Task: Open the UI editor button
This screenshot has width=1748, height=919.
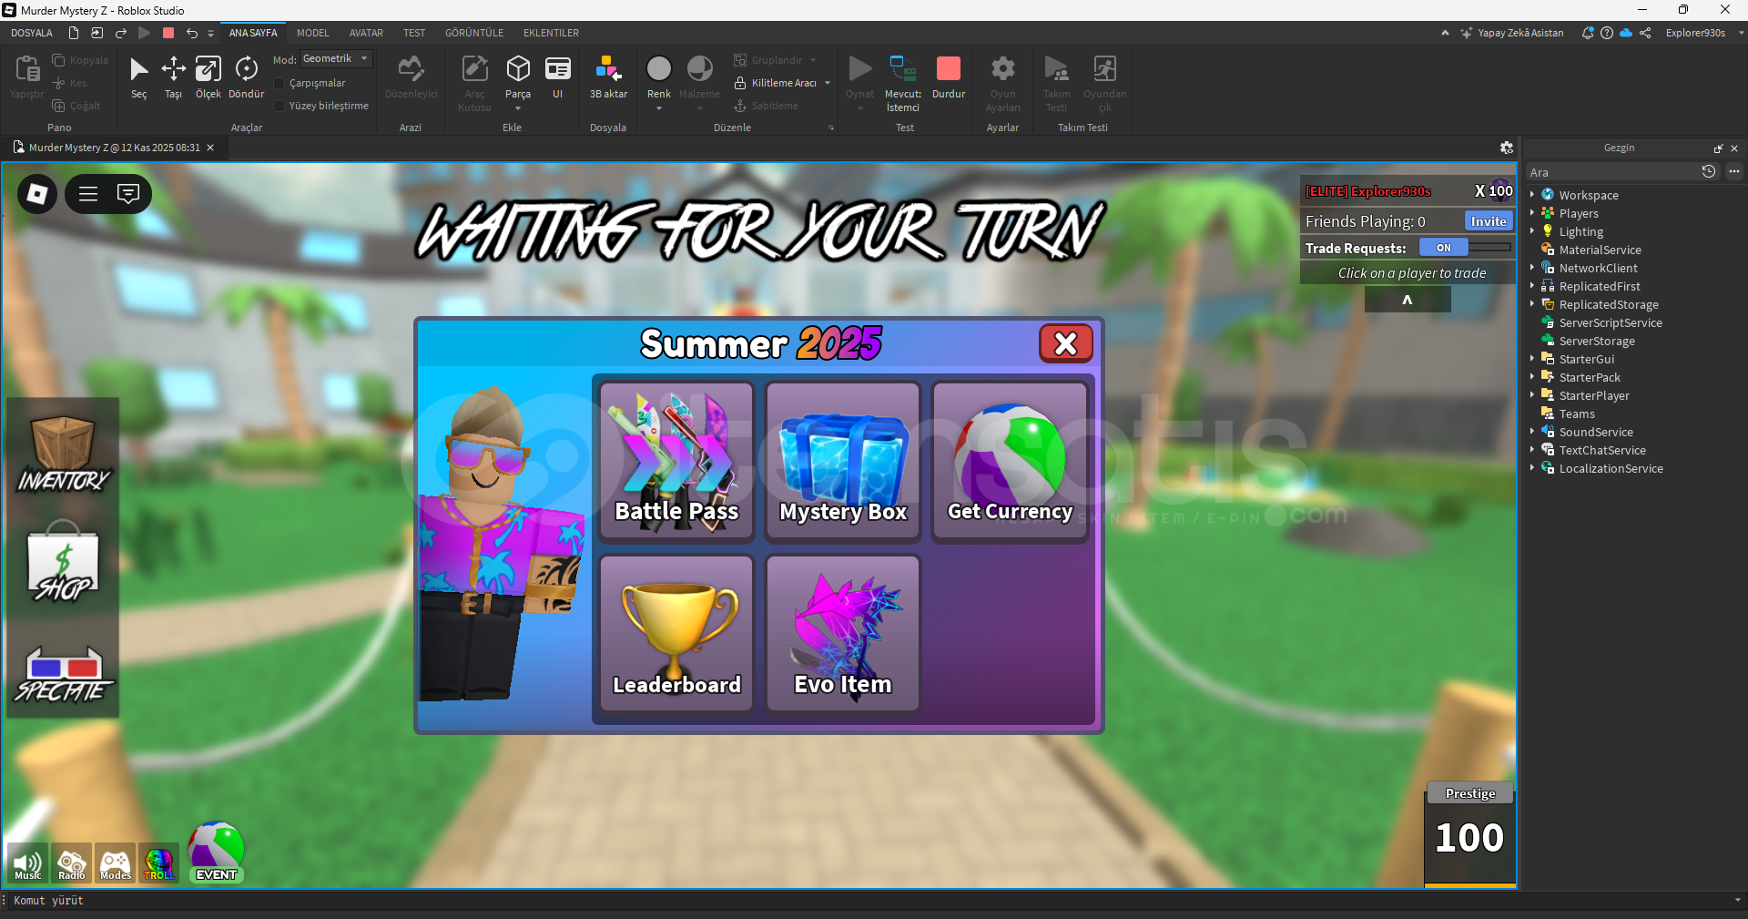Action: click(x=558, y=77)
